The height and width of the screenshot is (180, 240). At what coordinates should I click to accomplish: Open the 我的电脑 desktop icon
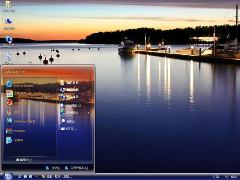[x=8, y=22]
